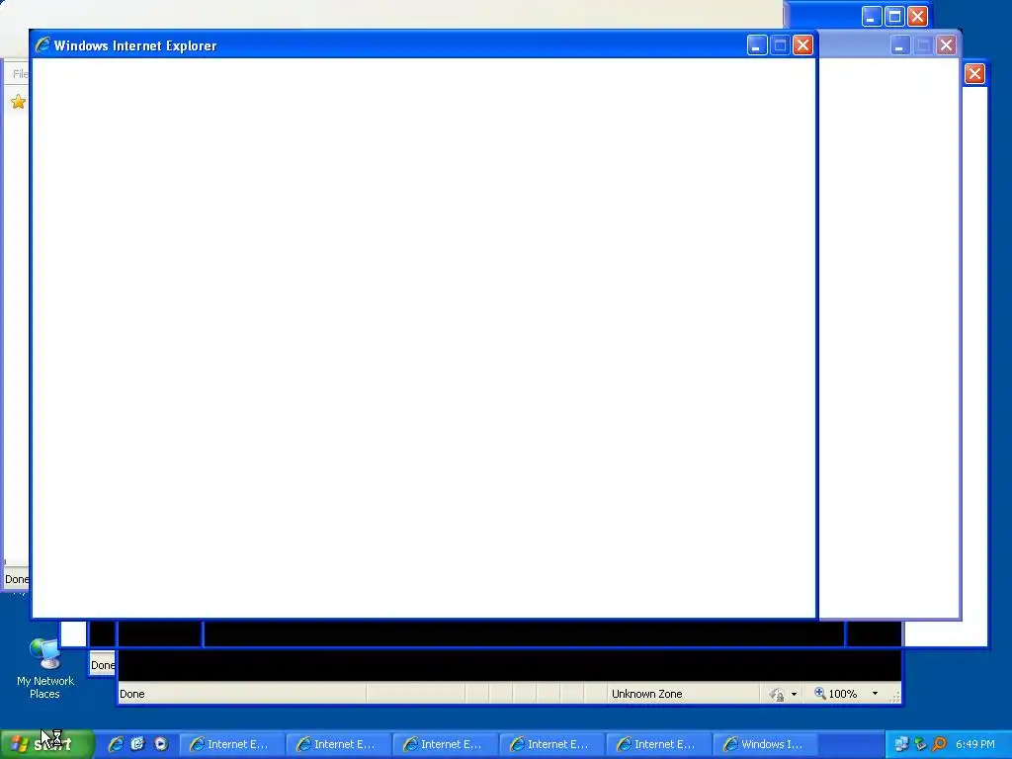Open the security zone icon in the status bar
The height and width of the screenshot is (759, 1012).
(777, 694)
